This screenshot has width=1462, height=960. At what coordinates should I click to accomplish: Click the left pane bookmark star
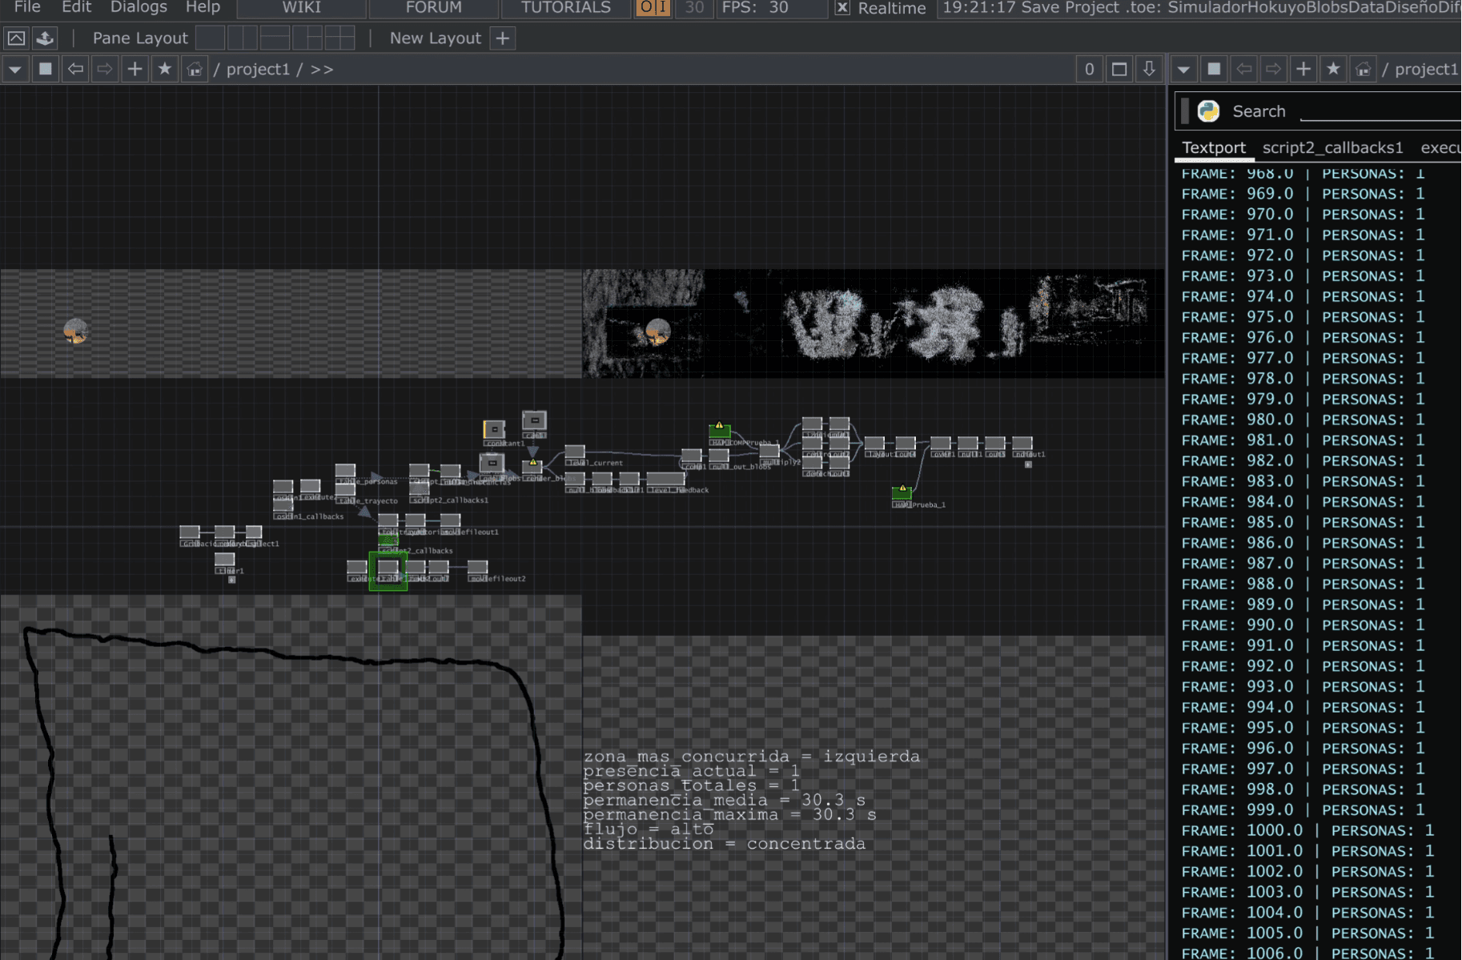coord(165,69)
